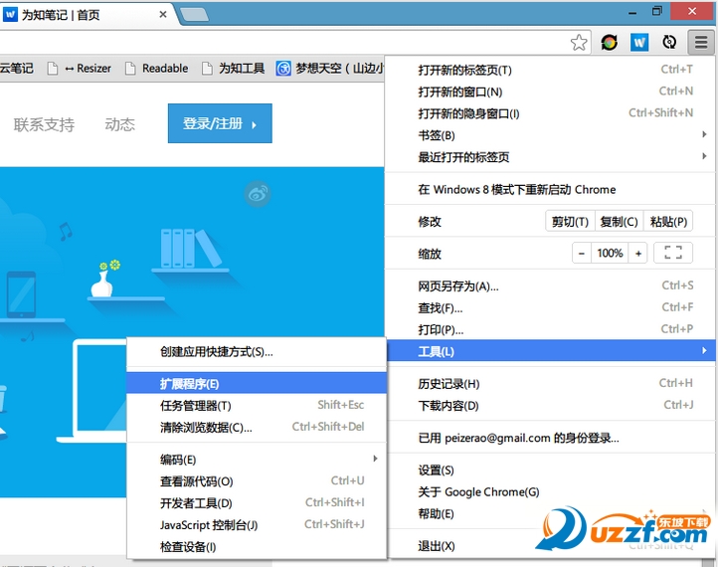Minimize the Chrome window
Image resolution: width=718 pixels, height=567 pixels.
point(632,13)
